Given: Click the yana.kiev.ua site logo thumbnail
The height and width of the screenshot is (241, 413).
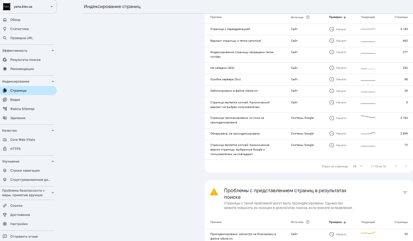Looking at the screenshot, I should click(x=7, y=7).
